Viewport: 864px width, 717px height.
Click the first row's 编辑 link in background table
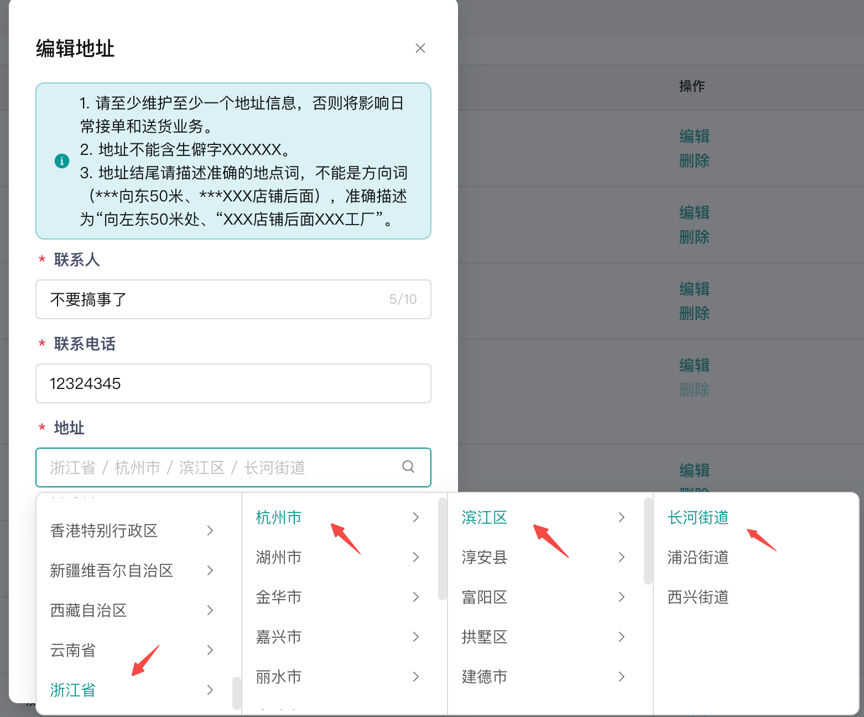(x=694, y=136)
